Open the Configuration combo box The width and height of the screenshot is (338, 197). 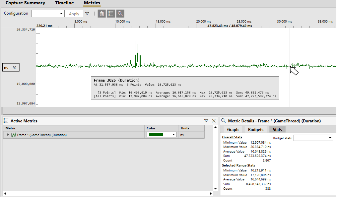tap(48, 14)
